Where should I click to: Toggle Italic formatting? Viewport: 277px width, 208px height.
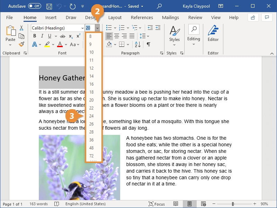[x=42, y=36]
